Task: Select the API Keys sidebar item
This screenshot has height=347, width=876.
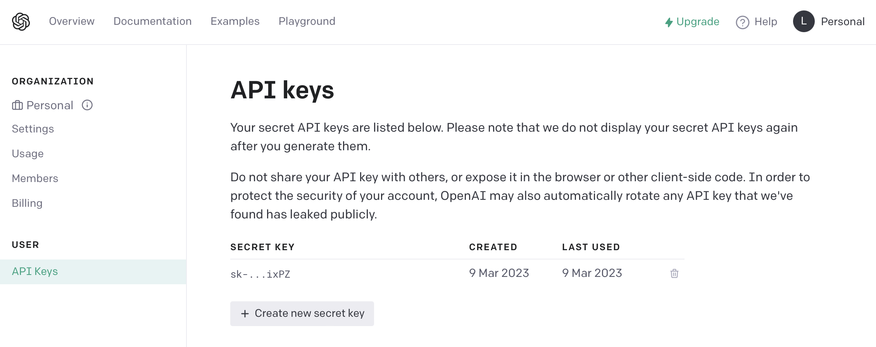Action: pos(93,271)
